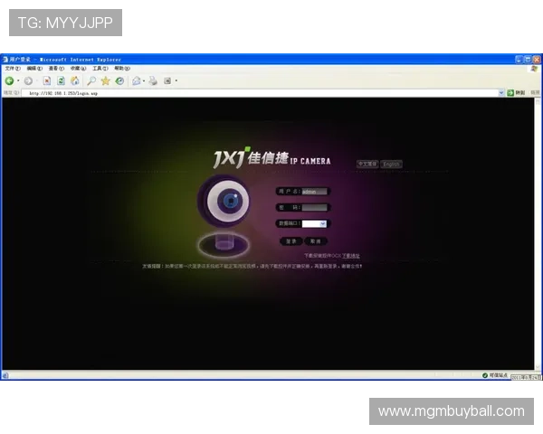Click the green Back arrow in IE toolbar
This screenshot has width=543, height=434.
[x=9, y=81]
